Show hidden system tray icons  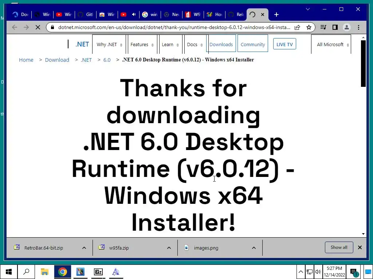click(x=301, y=272)
